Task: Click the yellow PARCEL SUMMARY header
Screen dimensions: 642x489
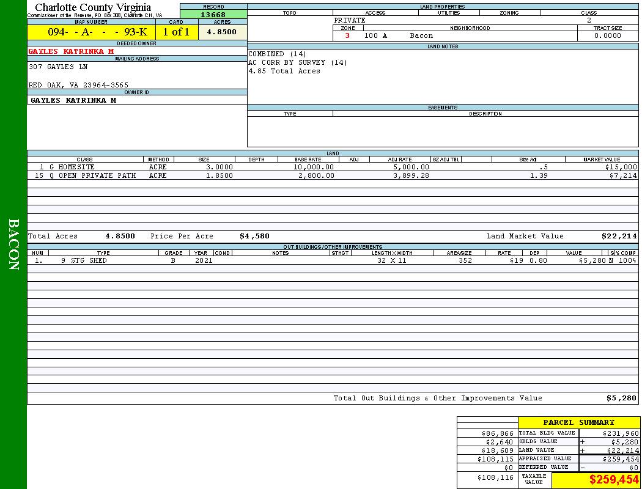Action: pyautogui.click(x=578, y=422)
